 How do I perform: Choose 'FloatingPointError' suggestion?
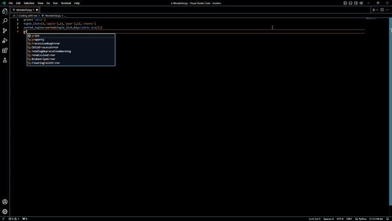(x=71, y=63)
